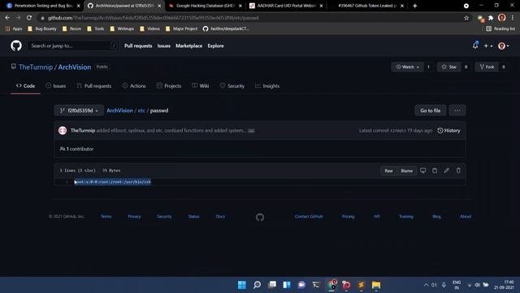Expand the Watch dropdown
Viewport: 520px width, 293px height.
[x=408, y=67]
